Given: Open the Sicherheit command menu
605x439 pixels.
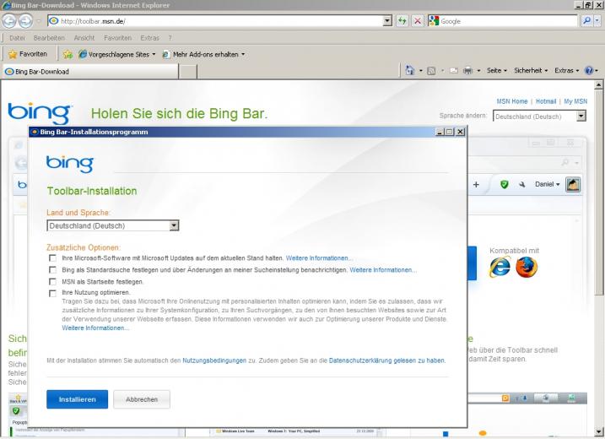Looking at the screenshot, I should pyautogui.click(x=531, y=71).
